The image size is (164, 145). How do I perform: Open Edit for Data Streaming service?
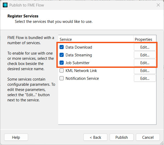(145, 55)
